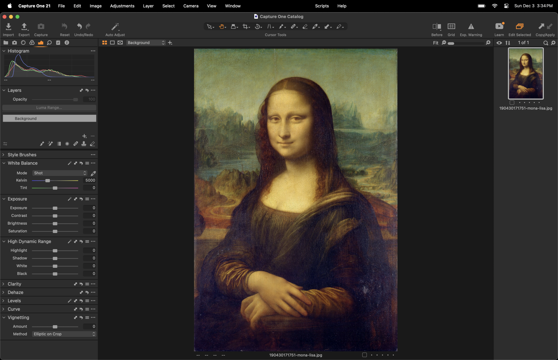Tick the color tag box below viewer
This screenshot has height=360, width=558.
[x=364, y=355]
